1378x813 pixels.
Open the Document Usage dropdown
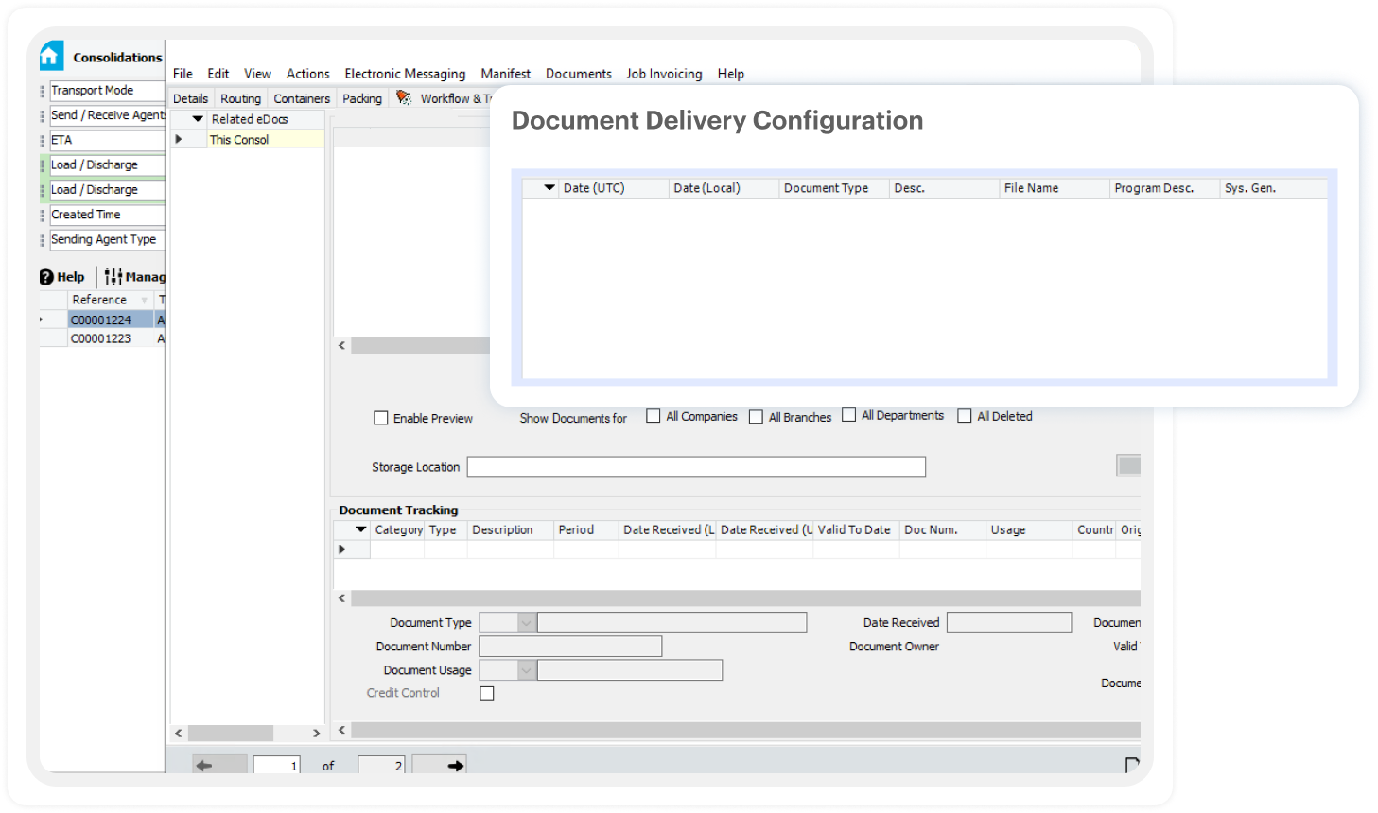[x=527, y=670]
